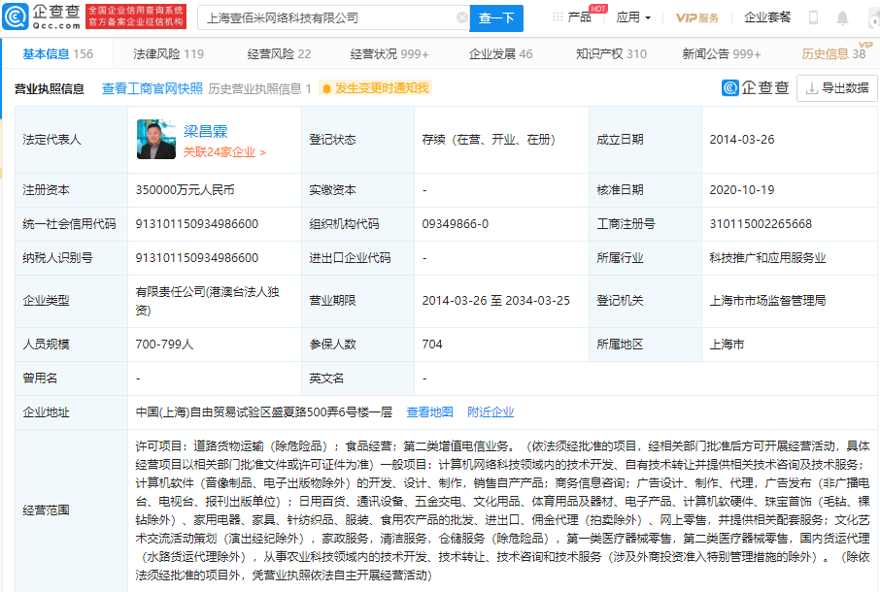Click the 查一下 search button
Image resolution: width=880 pixels, height=592 pixels.
[x=496, y=17]
